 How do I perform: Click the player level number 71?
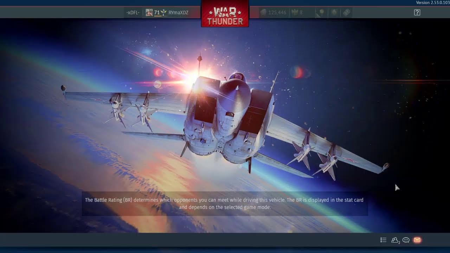pos(157,13)
